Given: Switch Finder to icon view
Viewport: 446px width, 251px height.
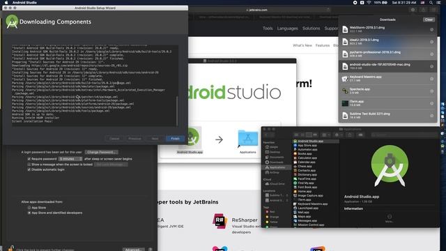Looking at the screenshot, I should [x=296, y=135].
